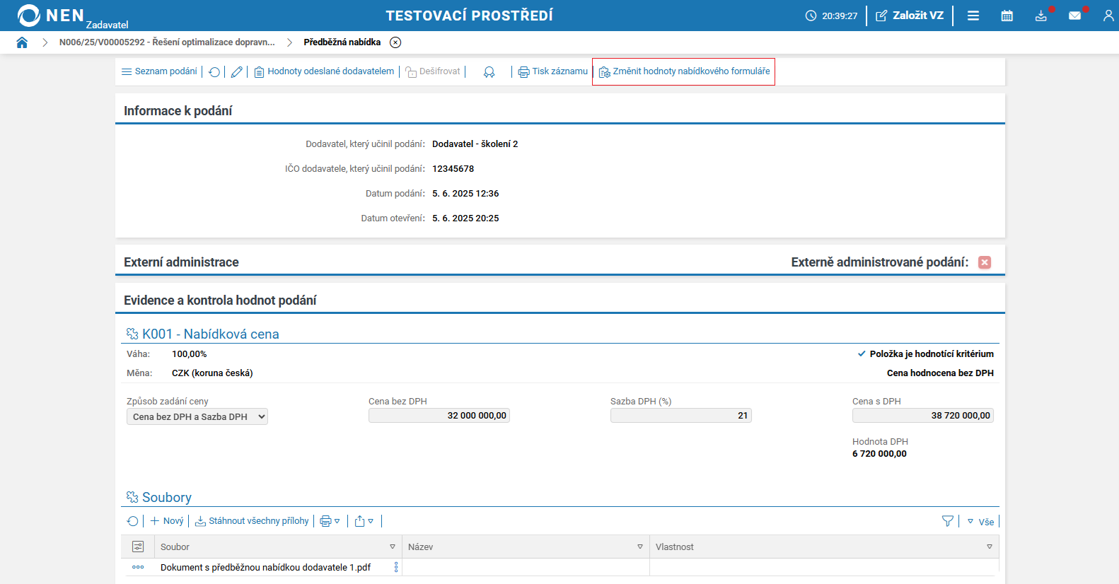Go to the home page icon
Viewport: 1119px width, 584px height.
[22, 42]
